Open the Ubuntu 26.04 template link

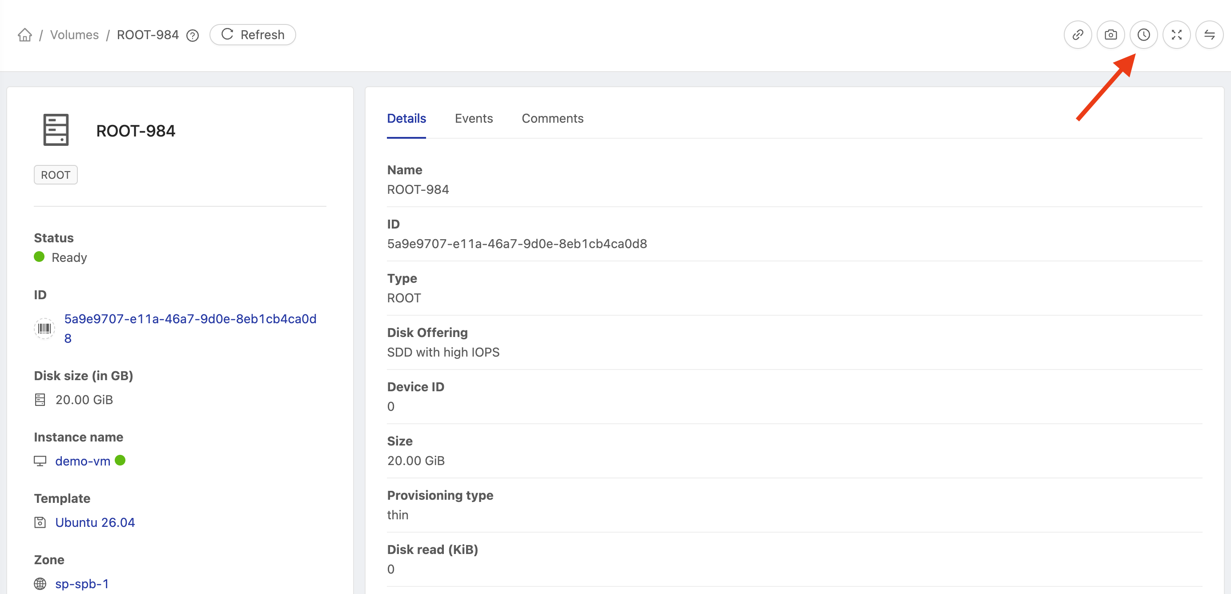click(x=95, y=522)
